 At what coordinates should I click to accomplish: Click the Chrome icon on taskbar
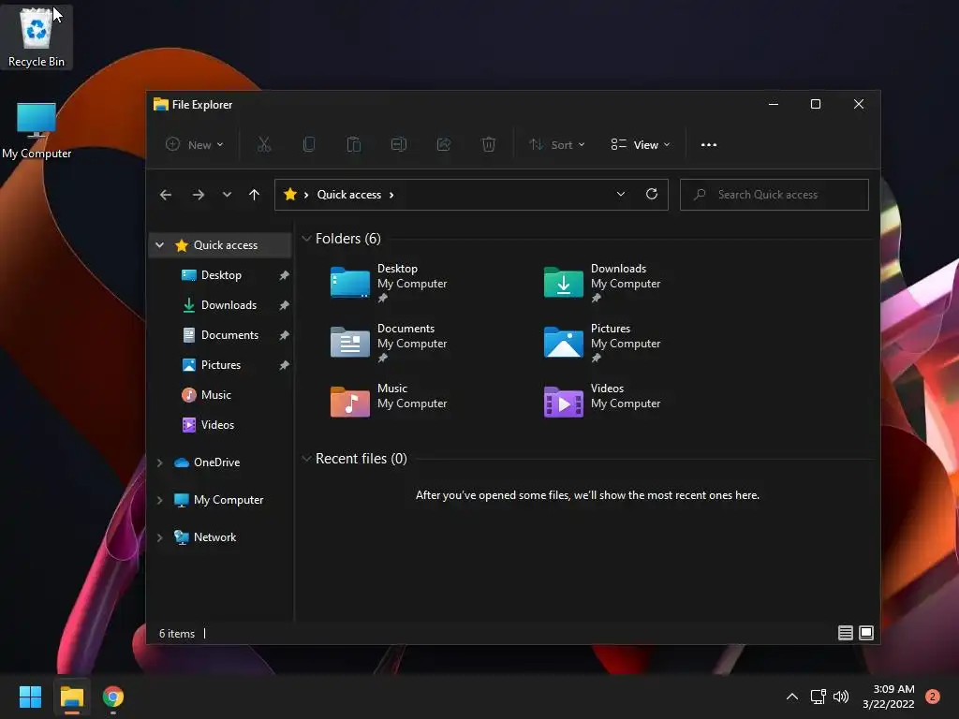pos(113,697)
